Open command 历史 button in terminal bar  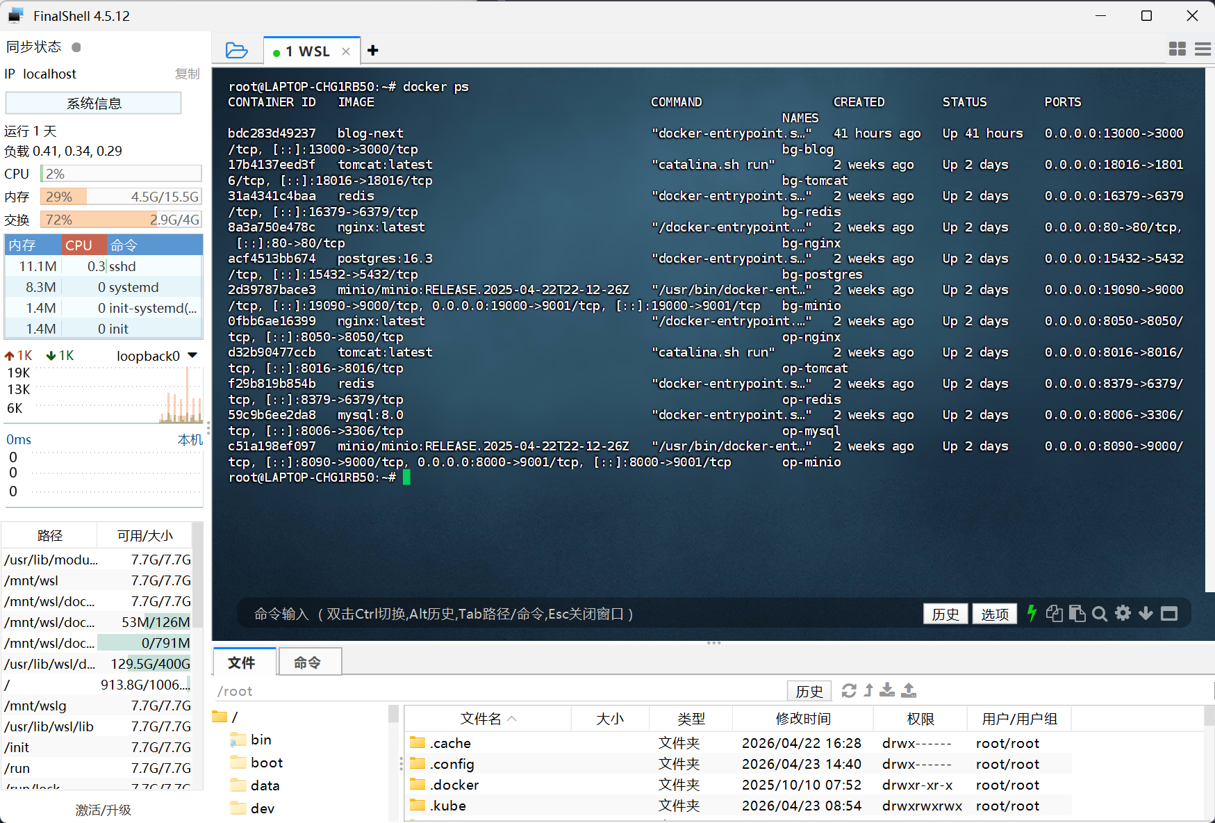click(x=945, y=614)
